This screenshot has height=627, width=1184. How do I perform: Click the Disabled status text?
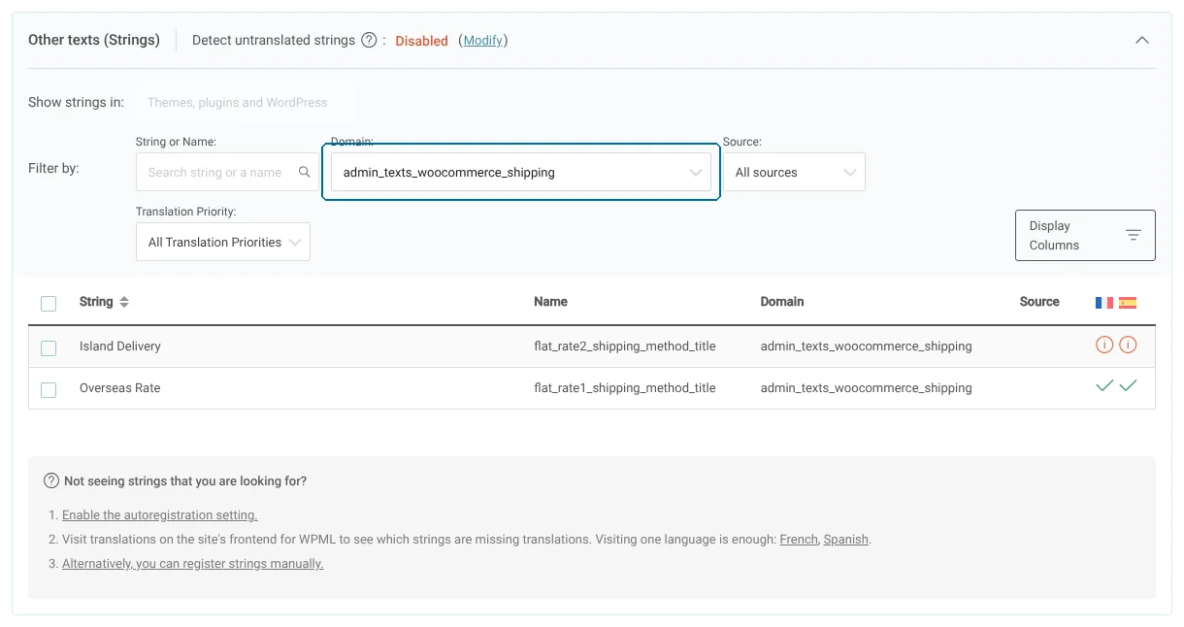(421, 41)
